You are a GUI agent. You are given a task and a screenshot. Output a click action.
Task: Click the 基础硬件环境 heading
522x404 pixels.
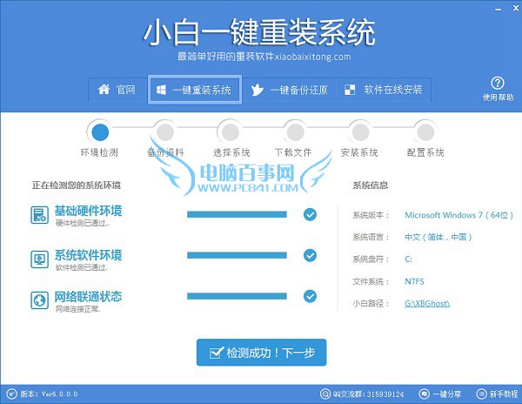(88, 211)
